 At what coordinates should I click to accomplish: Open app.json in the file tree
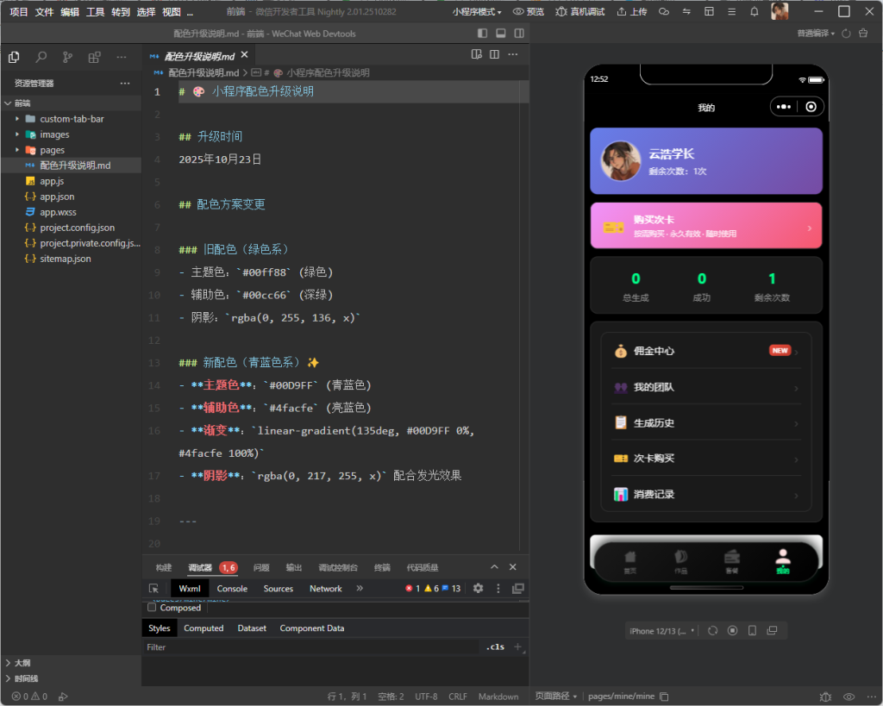point(57,197)
